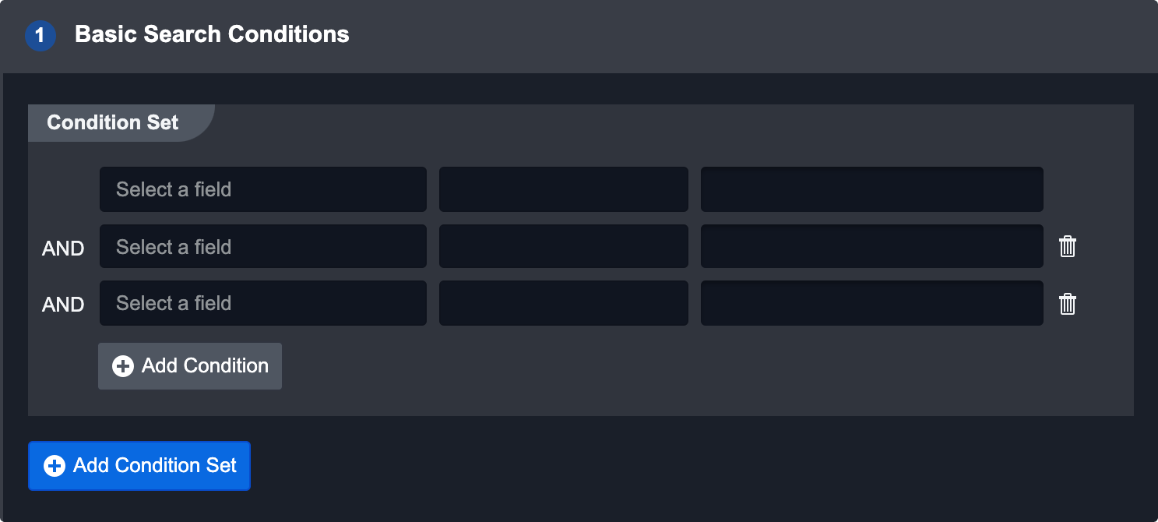This screenshot has height=522, width=1158.
Task: Open the third row's Select a field dropdown
Action: 262,303
